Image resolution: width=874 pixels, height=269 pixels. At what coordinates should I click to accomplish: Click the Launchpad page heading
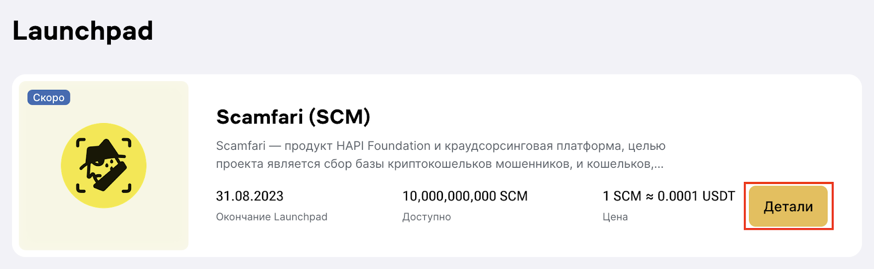tap(82, 30)
